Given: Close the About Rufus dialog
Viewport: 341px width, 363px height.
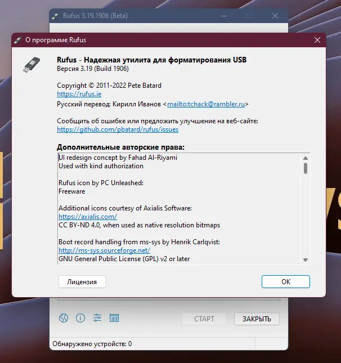Looking at the screenshot, I should click(x=317, y=40).
